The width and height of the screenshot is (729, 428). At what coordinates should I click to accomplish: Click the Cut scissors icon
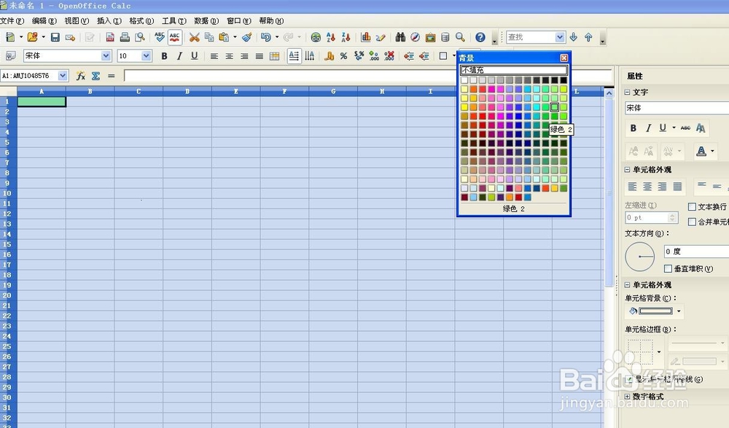click(x=195, y=37)
